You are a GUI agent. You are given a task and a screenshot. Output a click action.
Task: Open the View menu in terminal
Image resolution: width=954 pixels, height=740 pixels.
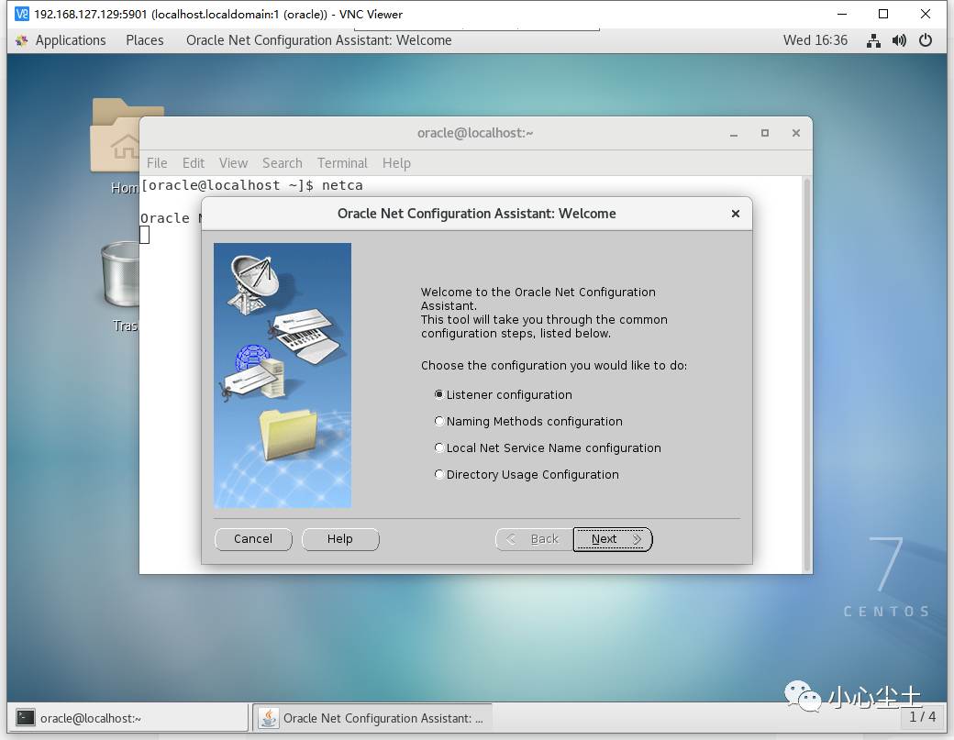[x=233, y=163]
